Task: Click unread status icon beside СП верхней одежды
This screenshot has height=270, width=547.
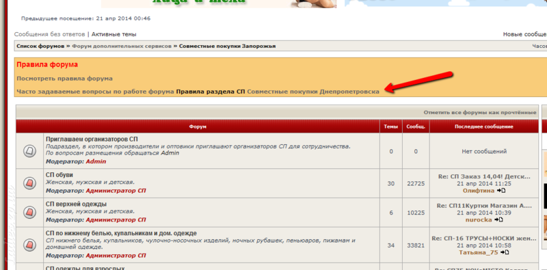Action: click(29, 212)
